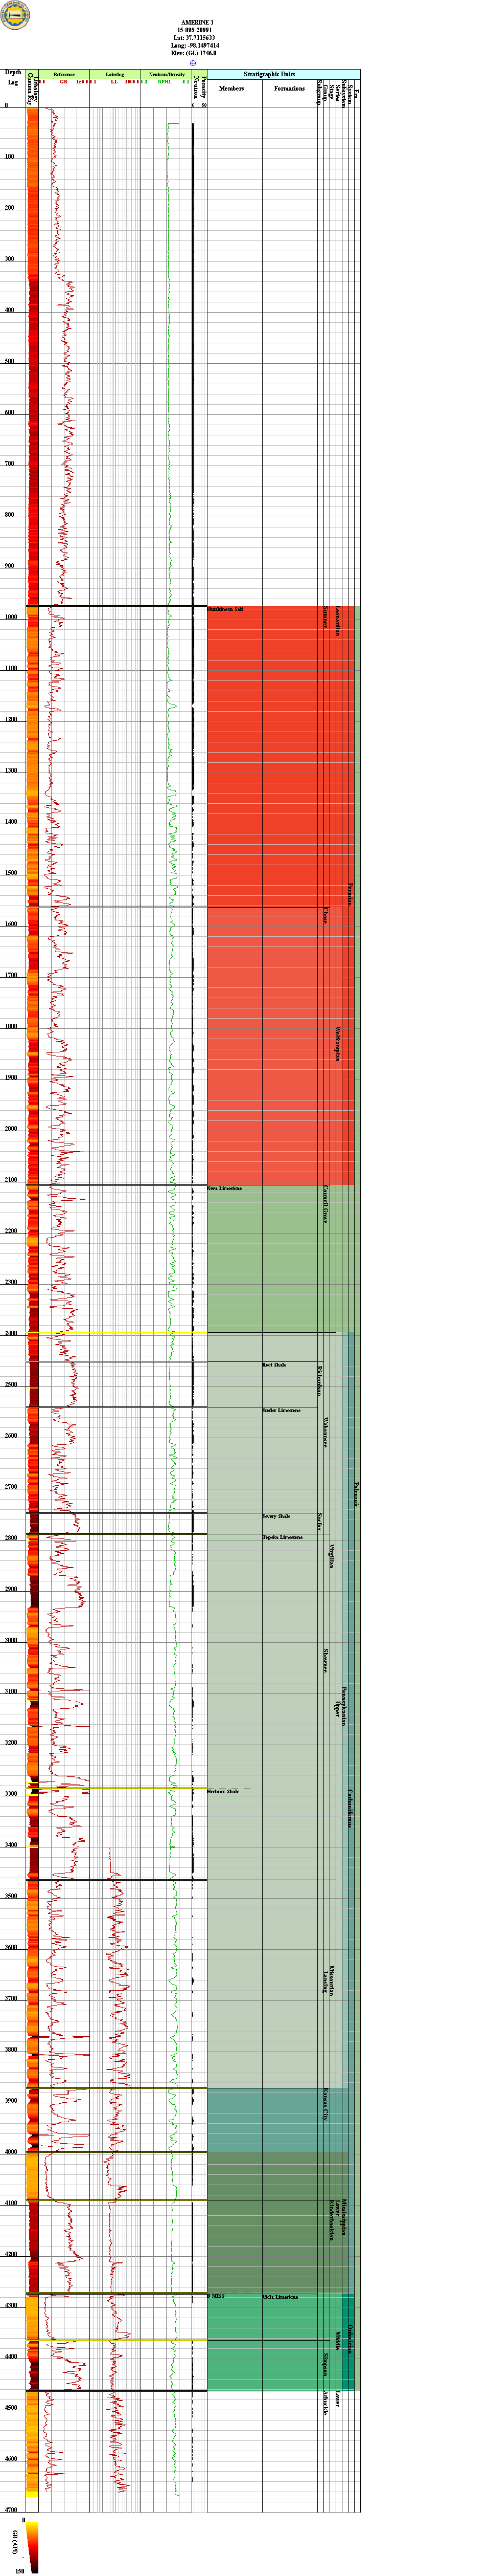Viewport: 488px width, 2576px height.
Task: Click the Formations column header
Action: [289, 88]
